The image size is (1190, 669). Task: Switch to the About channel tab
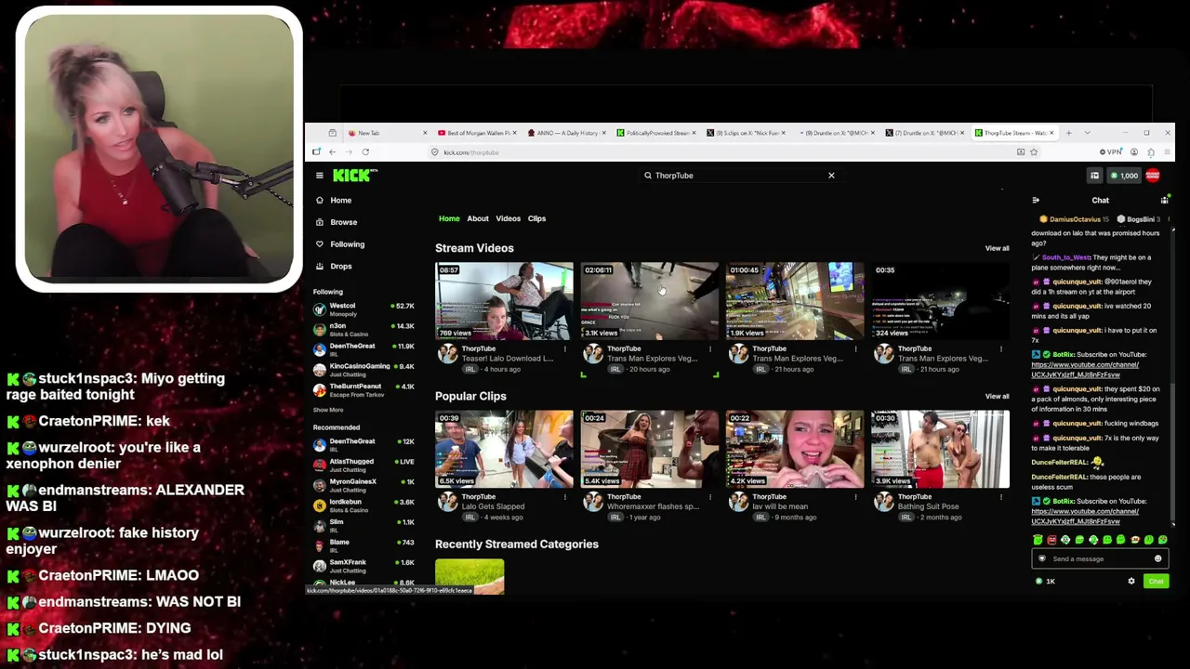pyautogui.click(x=478, y=218)
